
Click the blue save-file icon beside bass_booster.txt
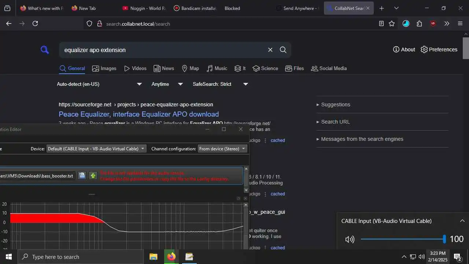pos(82,176)
